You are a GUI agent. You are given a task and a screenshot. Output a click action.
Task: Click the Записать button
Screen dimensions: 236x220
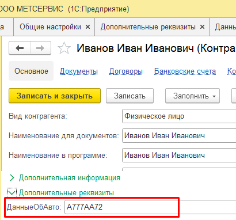pos(130,96)
